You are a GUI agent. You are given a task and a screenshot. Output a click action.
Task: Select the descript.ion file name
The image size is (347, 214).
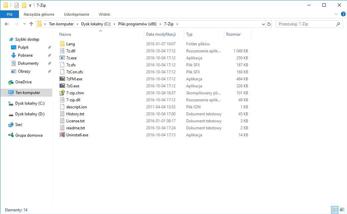(76, 107)
